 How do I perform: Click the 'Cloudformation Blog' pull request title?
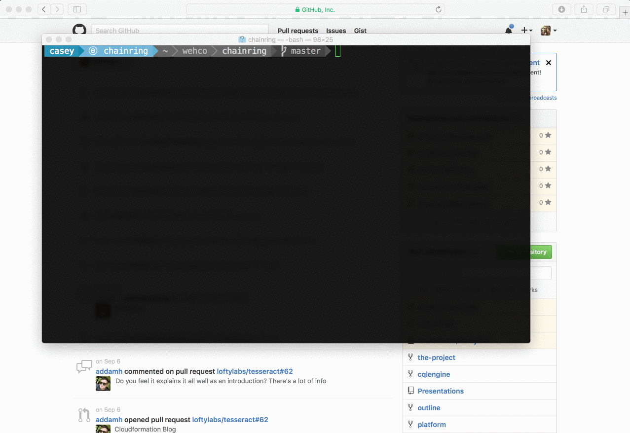(145, 429)
